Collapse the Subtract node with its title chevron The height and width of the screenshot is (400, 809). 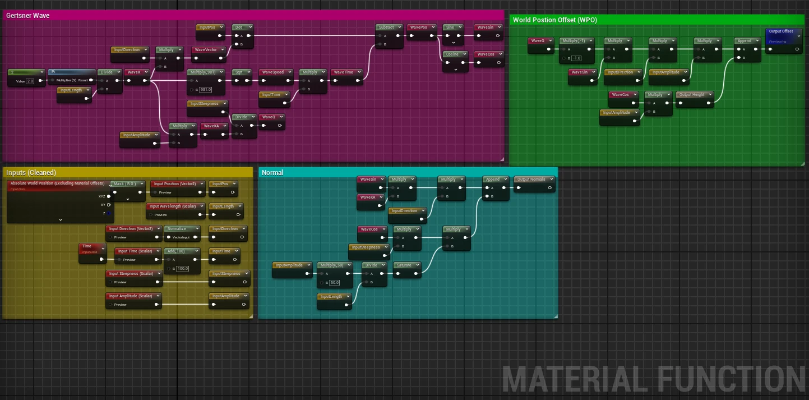[399, 27]
